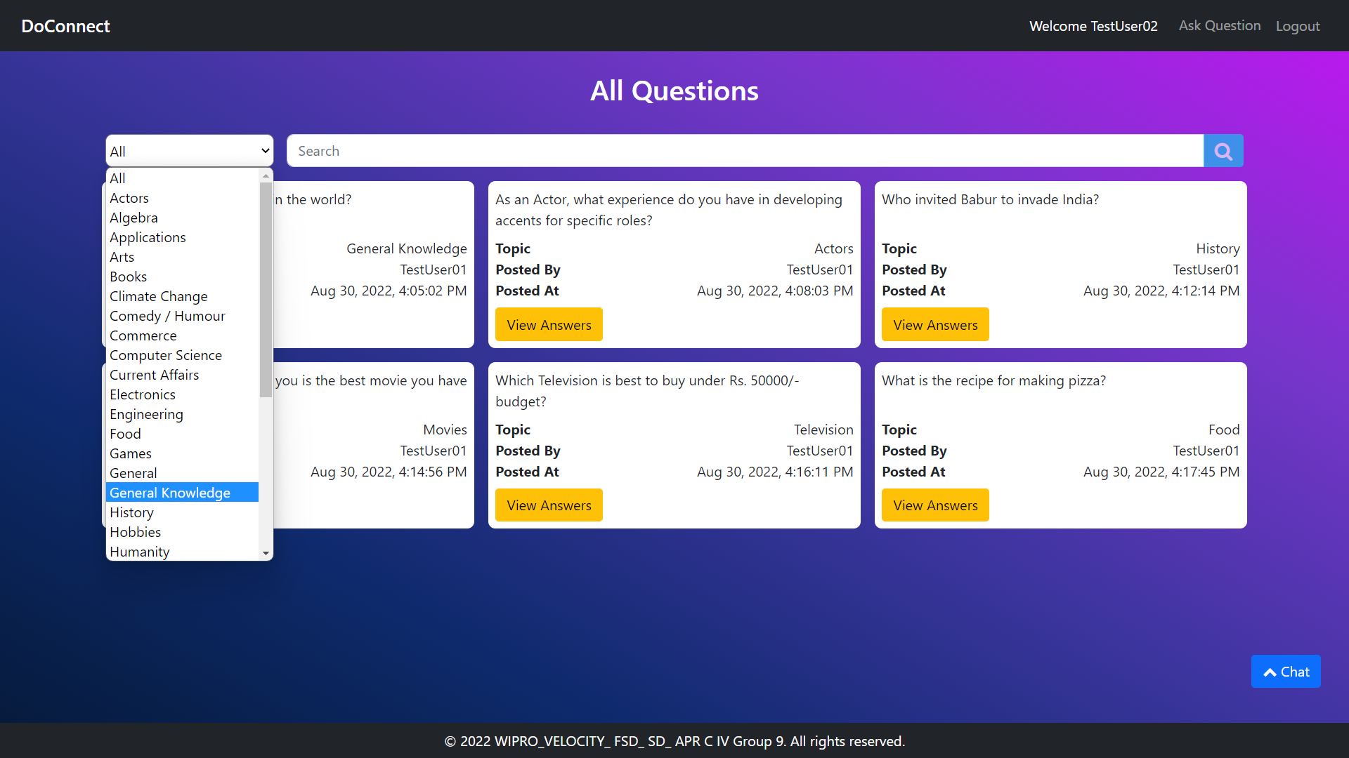Click dropdown list scroll down arrow
This screenshot has width=1349, height=758.
tap(266, 553)
